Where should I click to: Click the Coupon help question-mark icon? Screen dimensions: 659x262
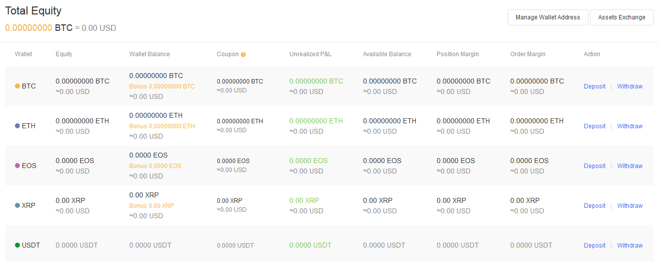[243, 55]
